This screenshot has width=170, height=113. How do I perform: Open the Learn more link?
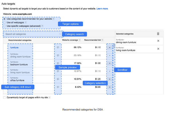tap(102, 9)
